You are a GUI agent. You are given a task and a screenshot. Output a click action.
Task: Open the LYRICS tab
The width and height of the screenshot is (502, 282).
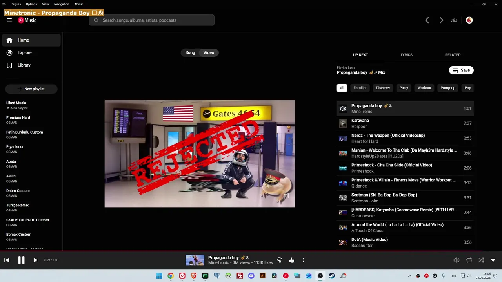(406, 55)
